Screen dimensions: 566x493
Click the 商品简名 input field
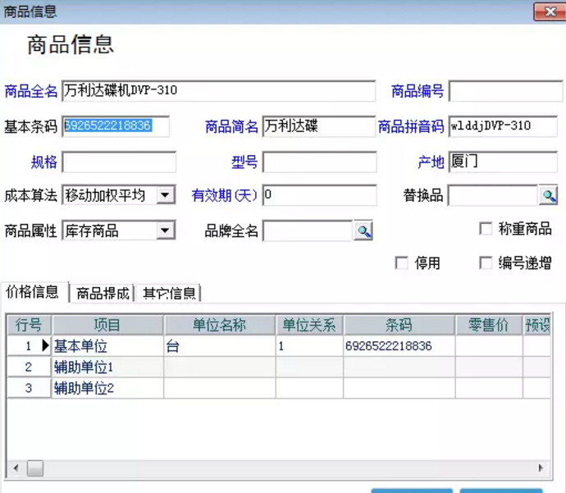point(319,126)
